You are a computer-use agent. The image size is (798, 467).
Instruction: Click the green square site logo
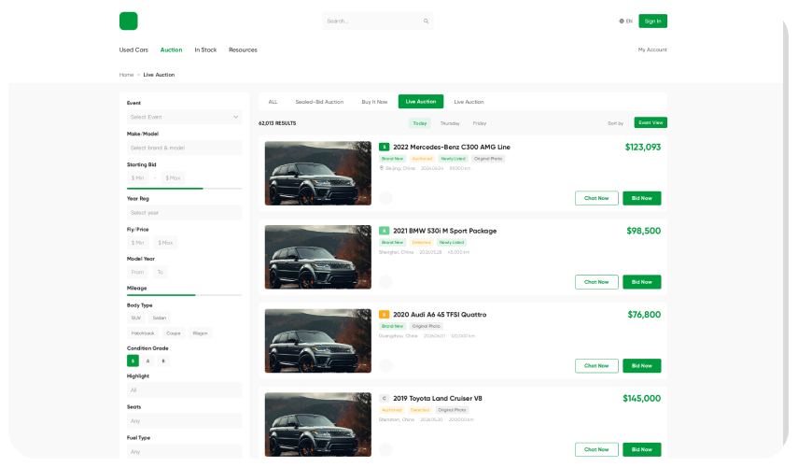128,21
